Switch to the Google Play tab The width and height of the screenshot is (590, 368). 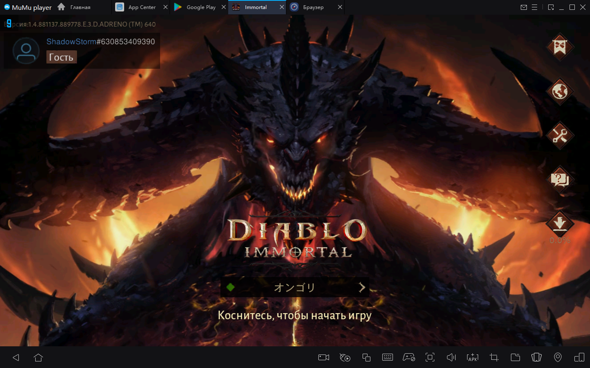click(x=200, y=7)
